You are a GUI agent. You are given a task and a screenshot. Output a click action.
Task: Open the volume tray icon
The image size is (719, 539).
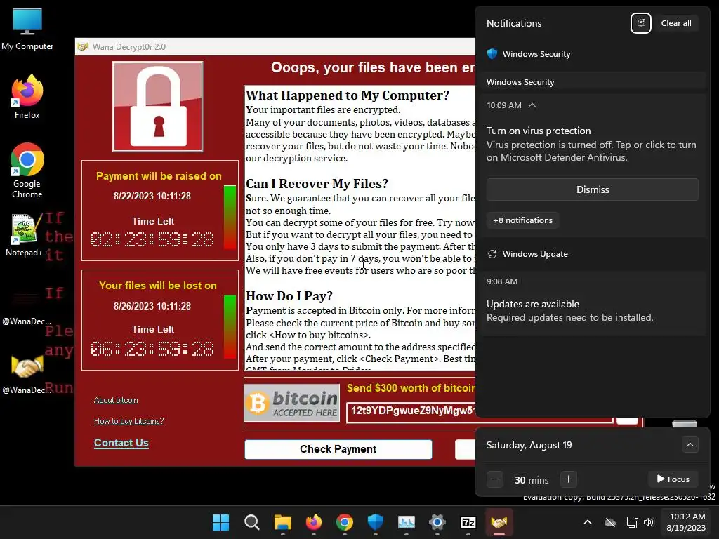click(x=648, y=522)
